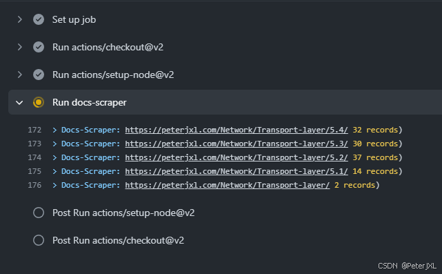Image resolution: width=442 pixels, height=274 pixels.
Task: Click the Post Run actions/setup-node@v2 step title
Action: point(123,213)
